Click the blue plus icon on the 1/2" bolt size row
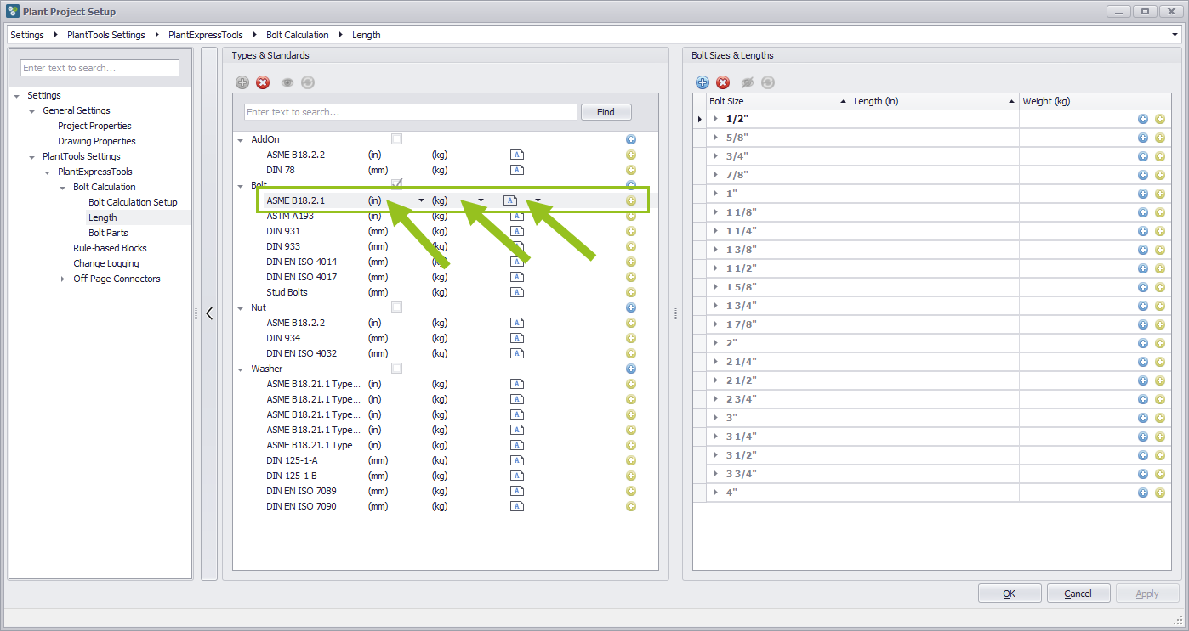 pyautogui.click(x=1143, y=119)
